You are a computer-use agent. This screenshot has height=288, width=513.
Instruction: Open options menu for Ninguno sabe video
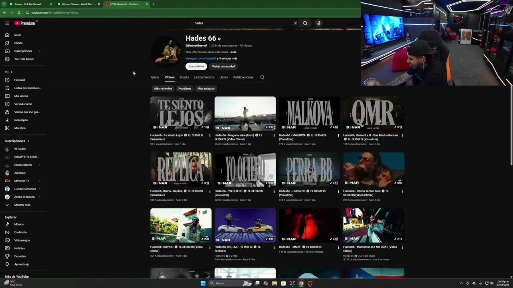[x=274, y=136]
